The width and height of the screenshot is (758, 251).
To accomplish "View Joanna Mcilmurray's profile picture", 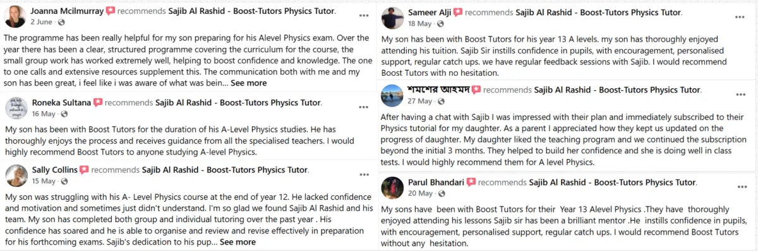I will [x=15, y=16].
